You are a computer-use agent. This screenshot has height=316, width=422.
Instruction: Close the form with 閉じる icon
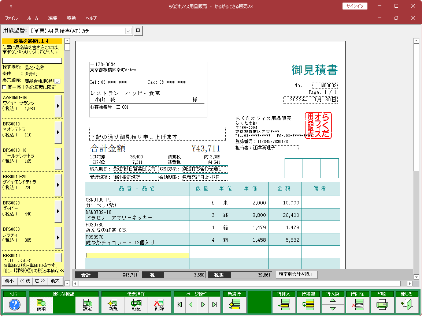(406, 305)
